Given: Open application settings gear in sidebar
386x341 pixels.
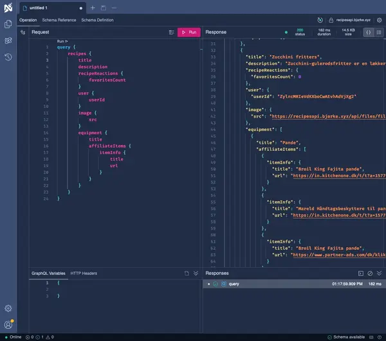Looking at the screenshot, I should pos(8,308).
